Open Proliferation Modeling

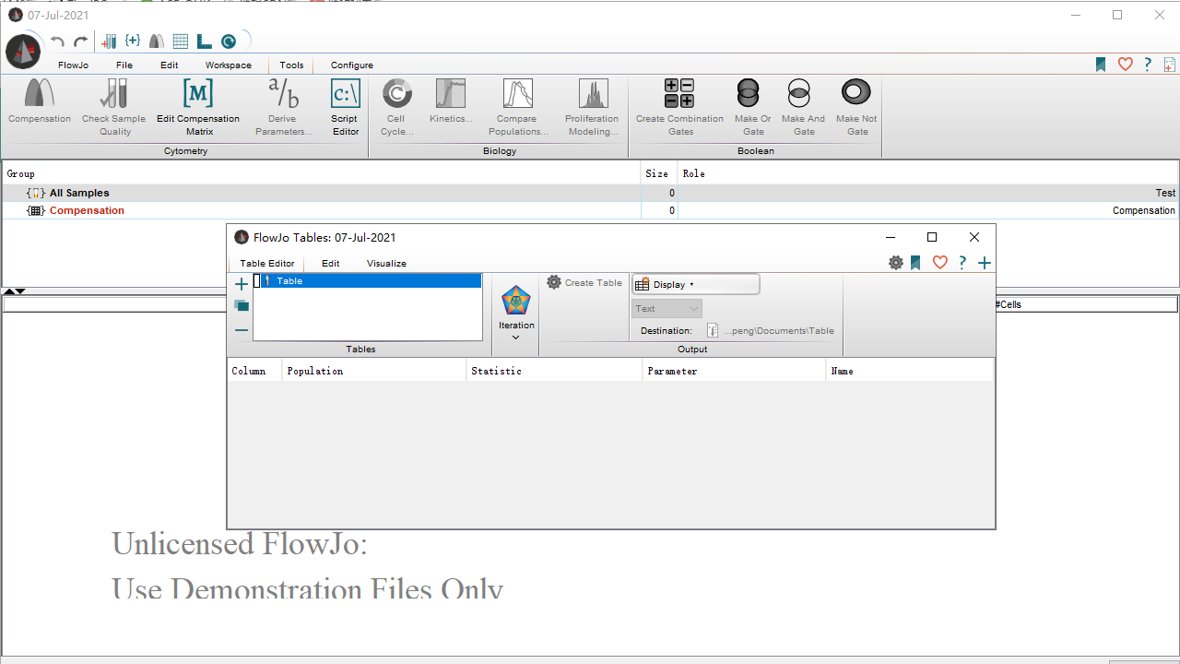coord(592,101)
